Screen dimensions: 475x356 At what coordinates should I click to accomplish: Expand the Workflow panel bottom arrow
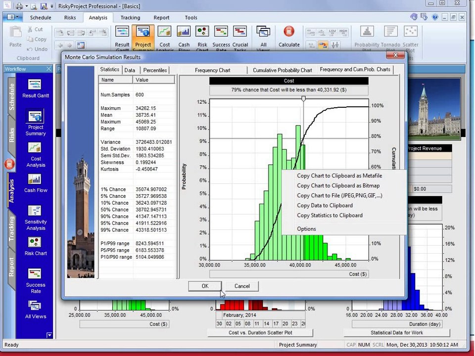(x=49, y=335)
